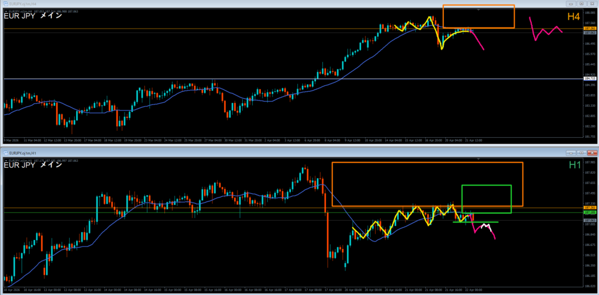
Task: Close the EURJPY H4 chart window
Action: click(591, 4)
